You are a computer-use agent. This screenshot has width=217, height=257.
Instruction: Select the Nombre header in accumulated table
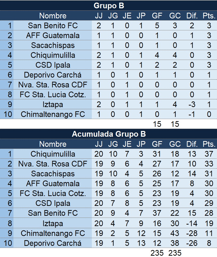tap(53, 144)
